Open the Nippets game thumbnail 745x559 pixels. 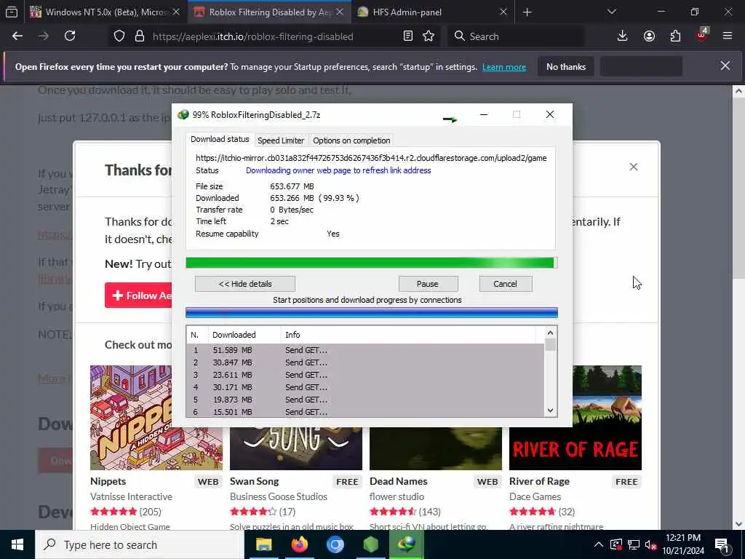(x=131, y=417)
